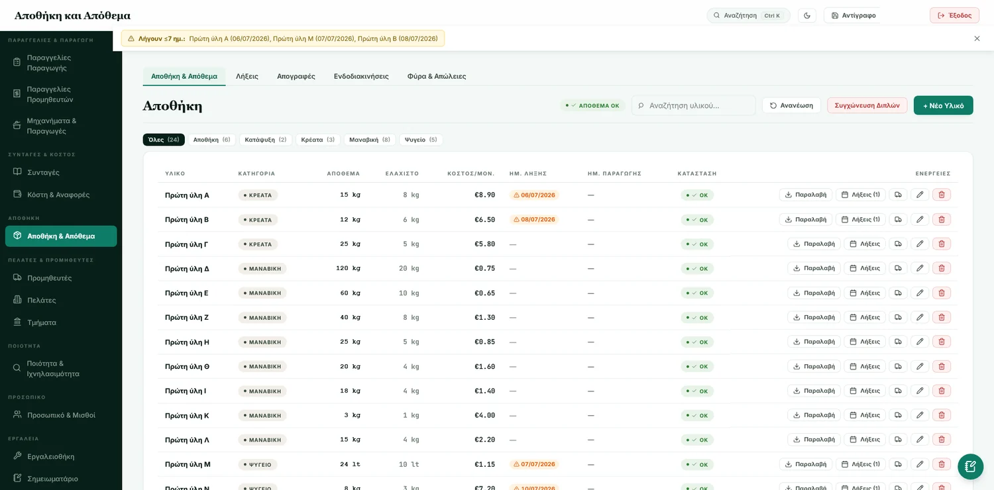The width and height of the screenshot is (994, 490).
Task: Click transfer icon for Πρώτη ύλη Ε
Action: (x=898, y=293)
